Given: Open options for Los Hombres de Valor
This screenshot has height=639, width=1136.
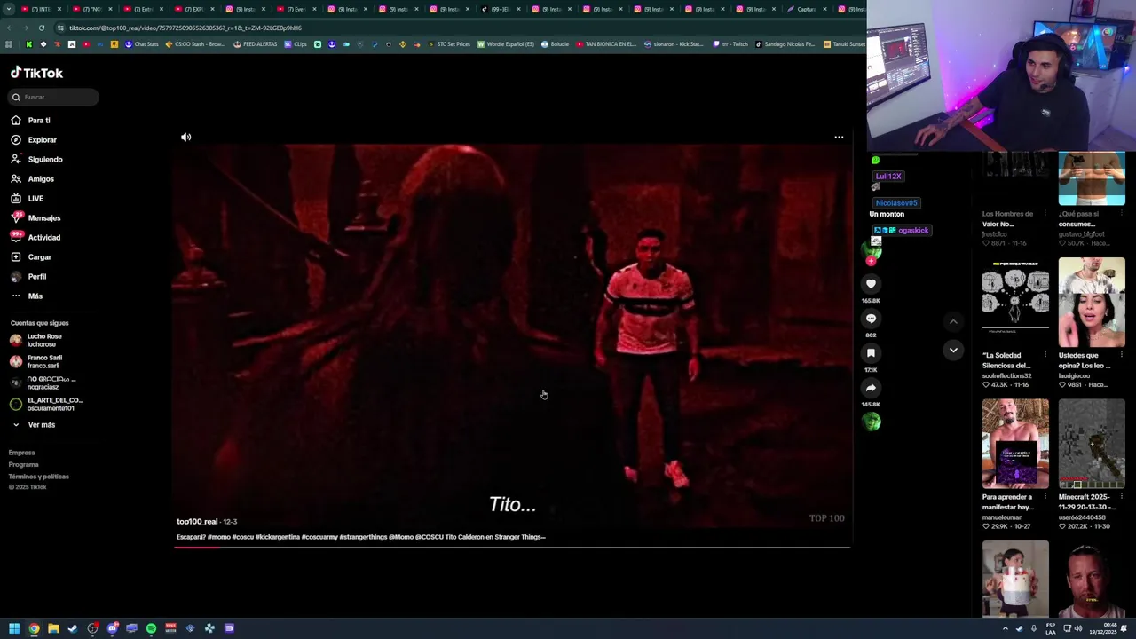Looking at the screenshot, I should point(1045,214).
